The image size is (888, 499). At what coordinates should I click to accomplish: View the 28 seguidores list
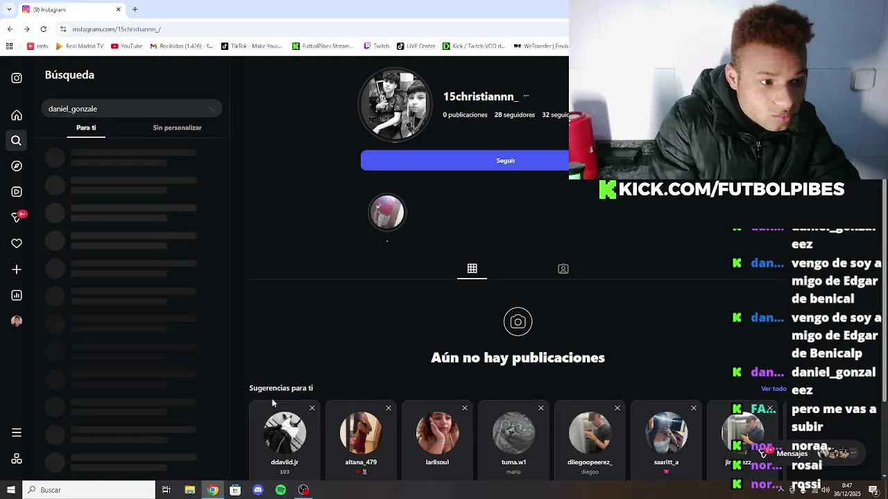(x=514, y=115)
